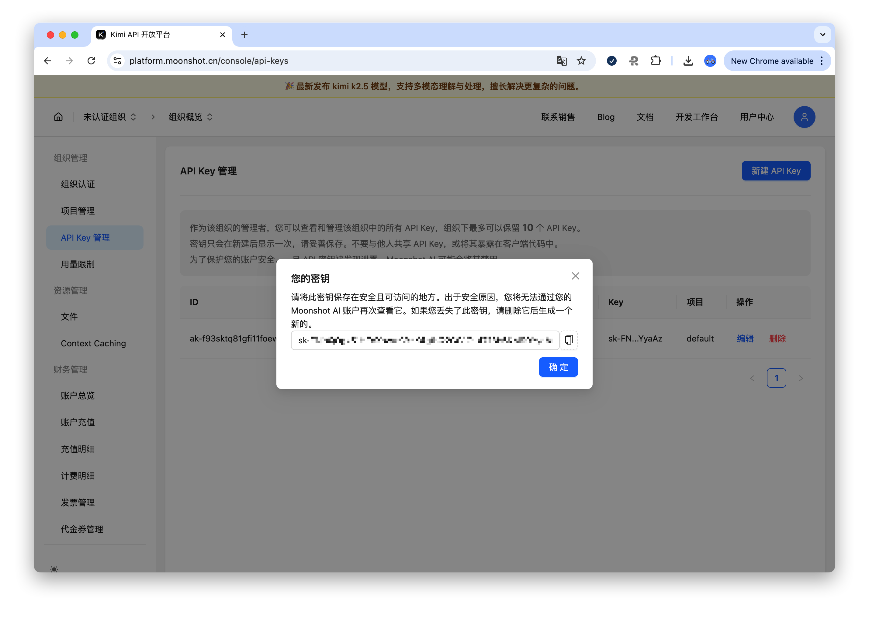Open 用量限制 in sidebar
Screen dimensions: 869x618
click(x=78, y=264)
